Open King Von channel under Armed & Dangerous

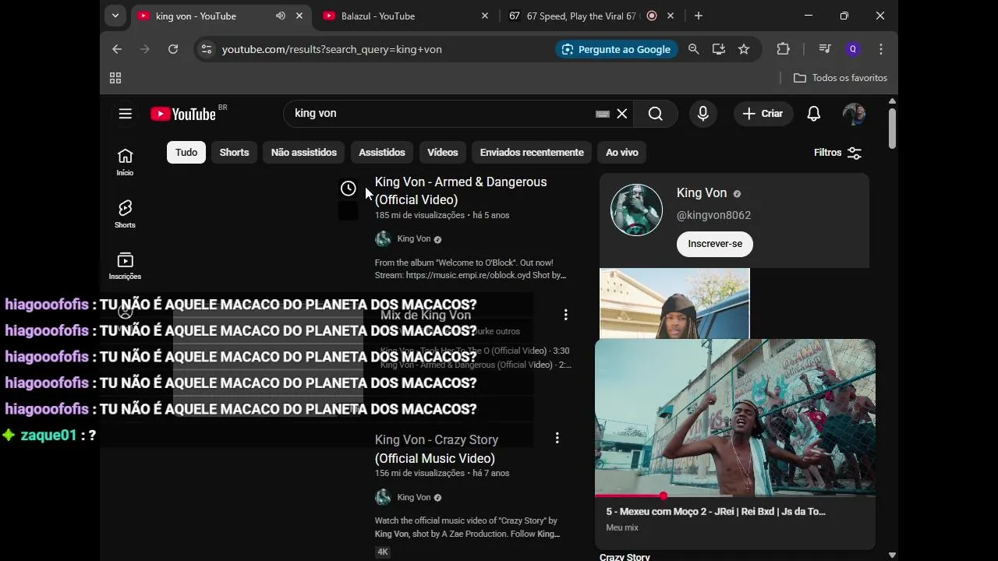point(414,238)
